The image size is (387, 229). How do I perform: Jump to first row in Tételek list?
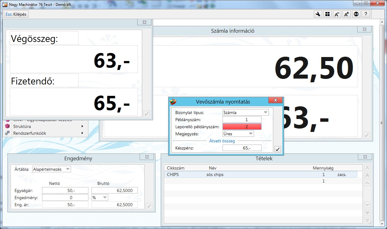(x=367, y=168)
